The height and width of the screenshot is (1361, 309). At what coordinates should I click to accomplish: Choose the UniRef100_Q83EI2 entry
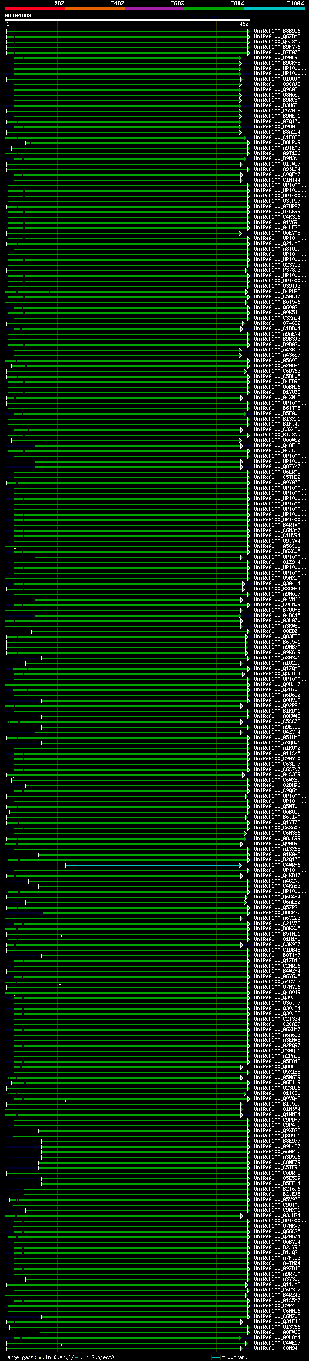click(277, 637)
